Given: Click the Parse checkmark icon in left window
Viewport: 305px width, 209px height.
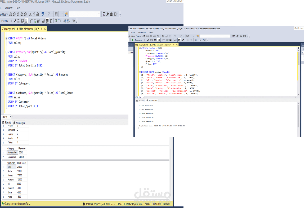Looking at the screenshot, I should (15, 21).
